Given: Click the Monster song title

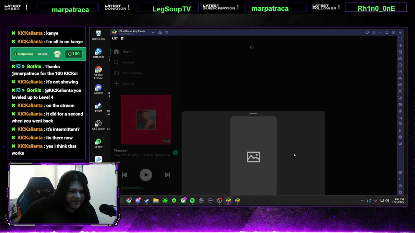Looking at the screenshot, I should point(121,150).
